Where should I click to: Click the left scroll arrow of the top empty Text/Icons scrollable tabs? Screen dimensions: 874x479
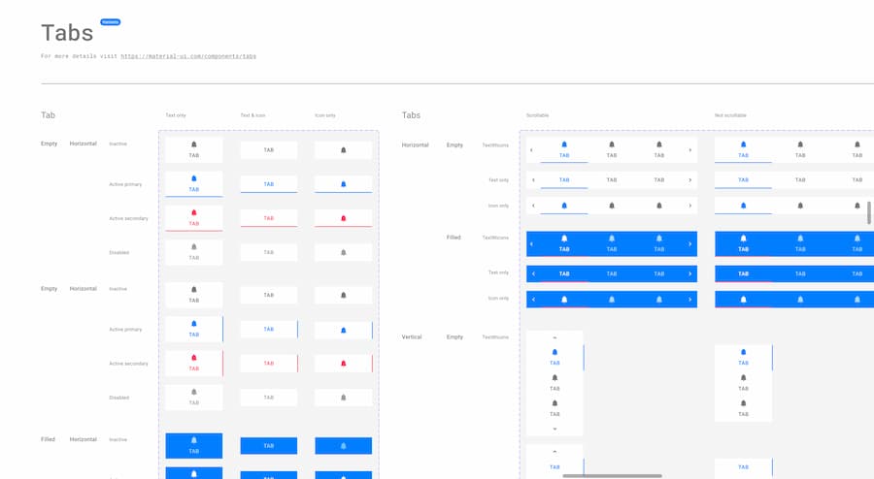[531, 150]
